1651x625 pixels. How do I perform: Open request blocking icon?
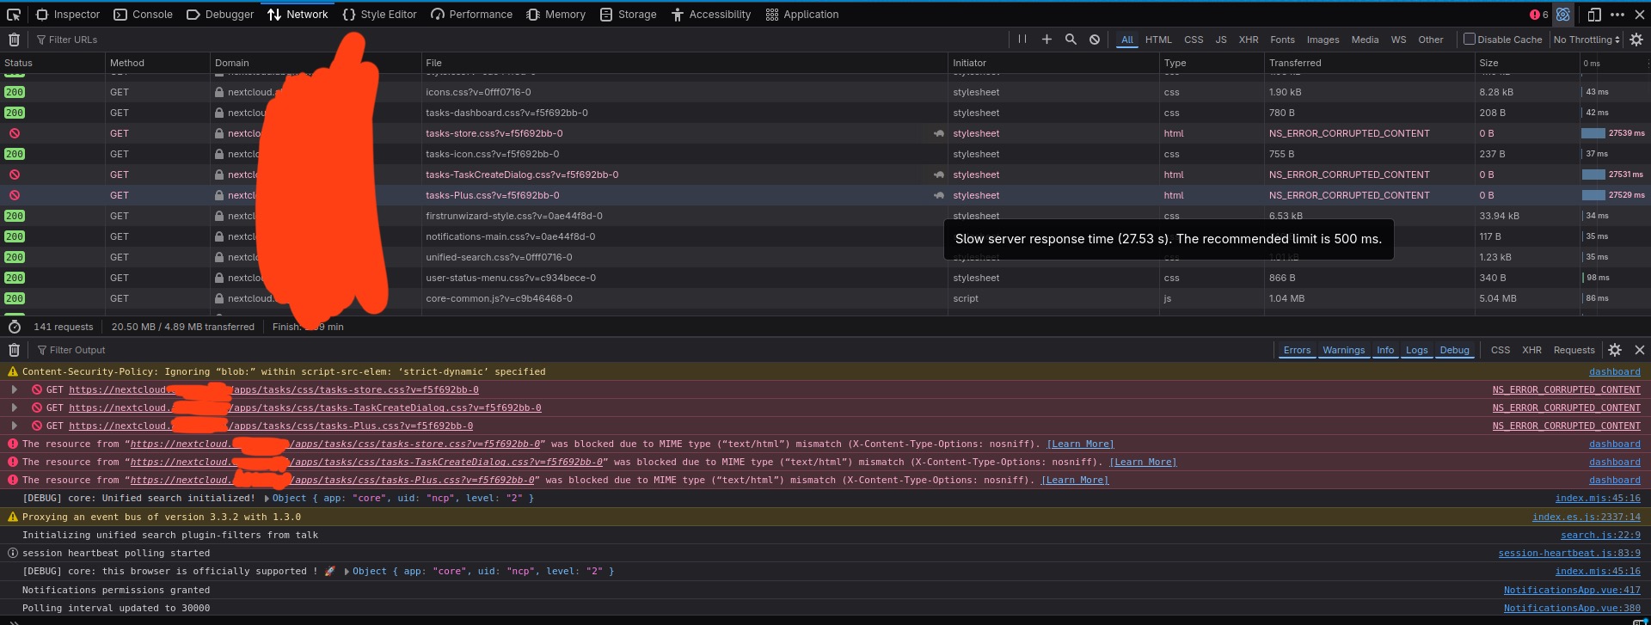click(x=1095, y=40)
